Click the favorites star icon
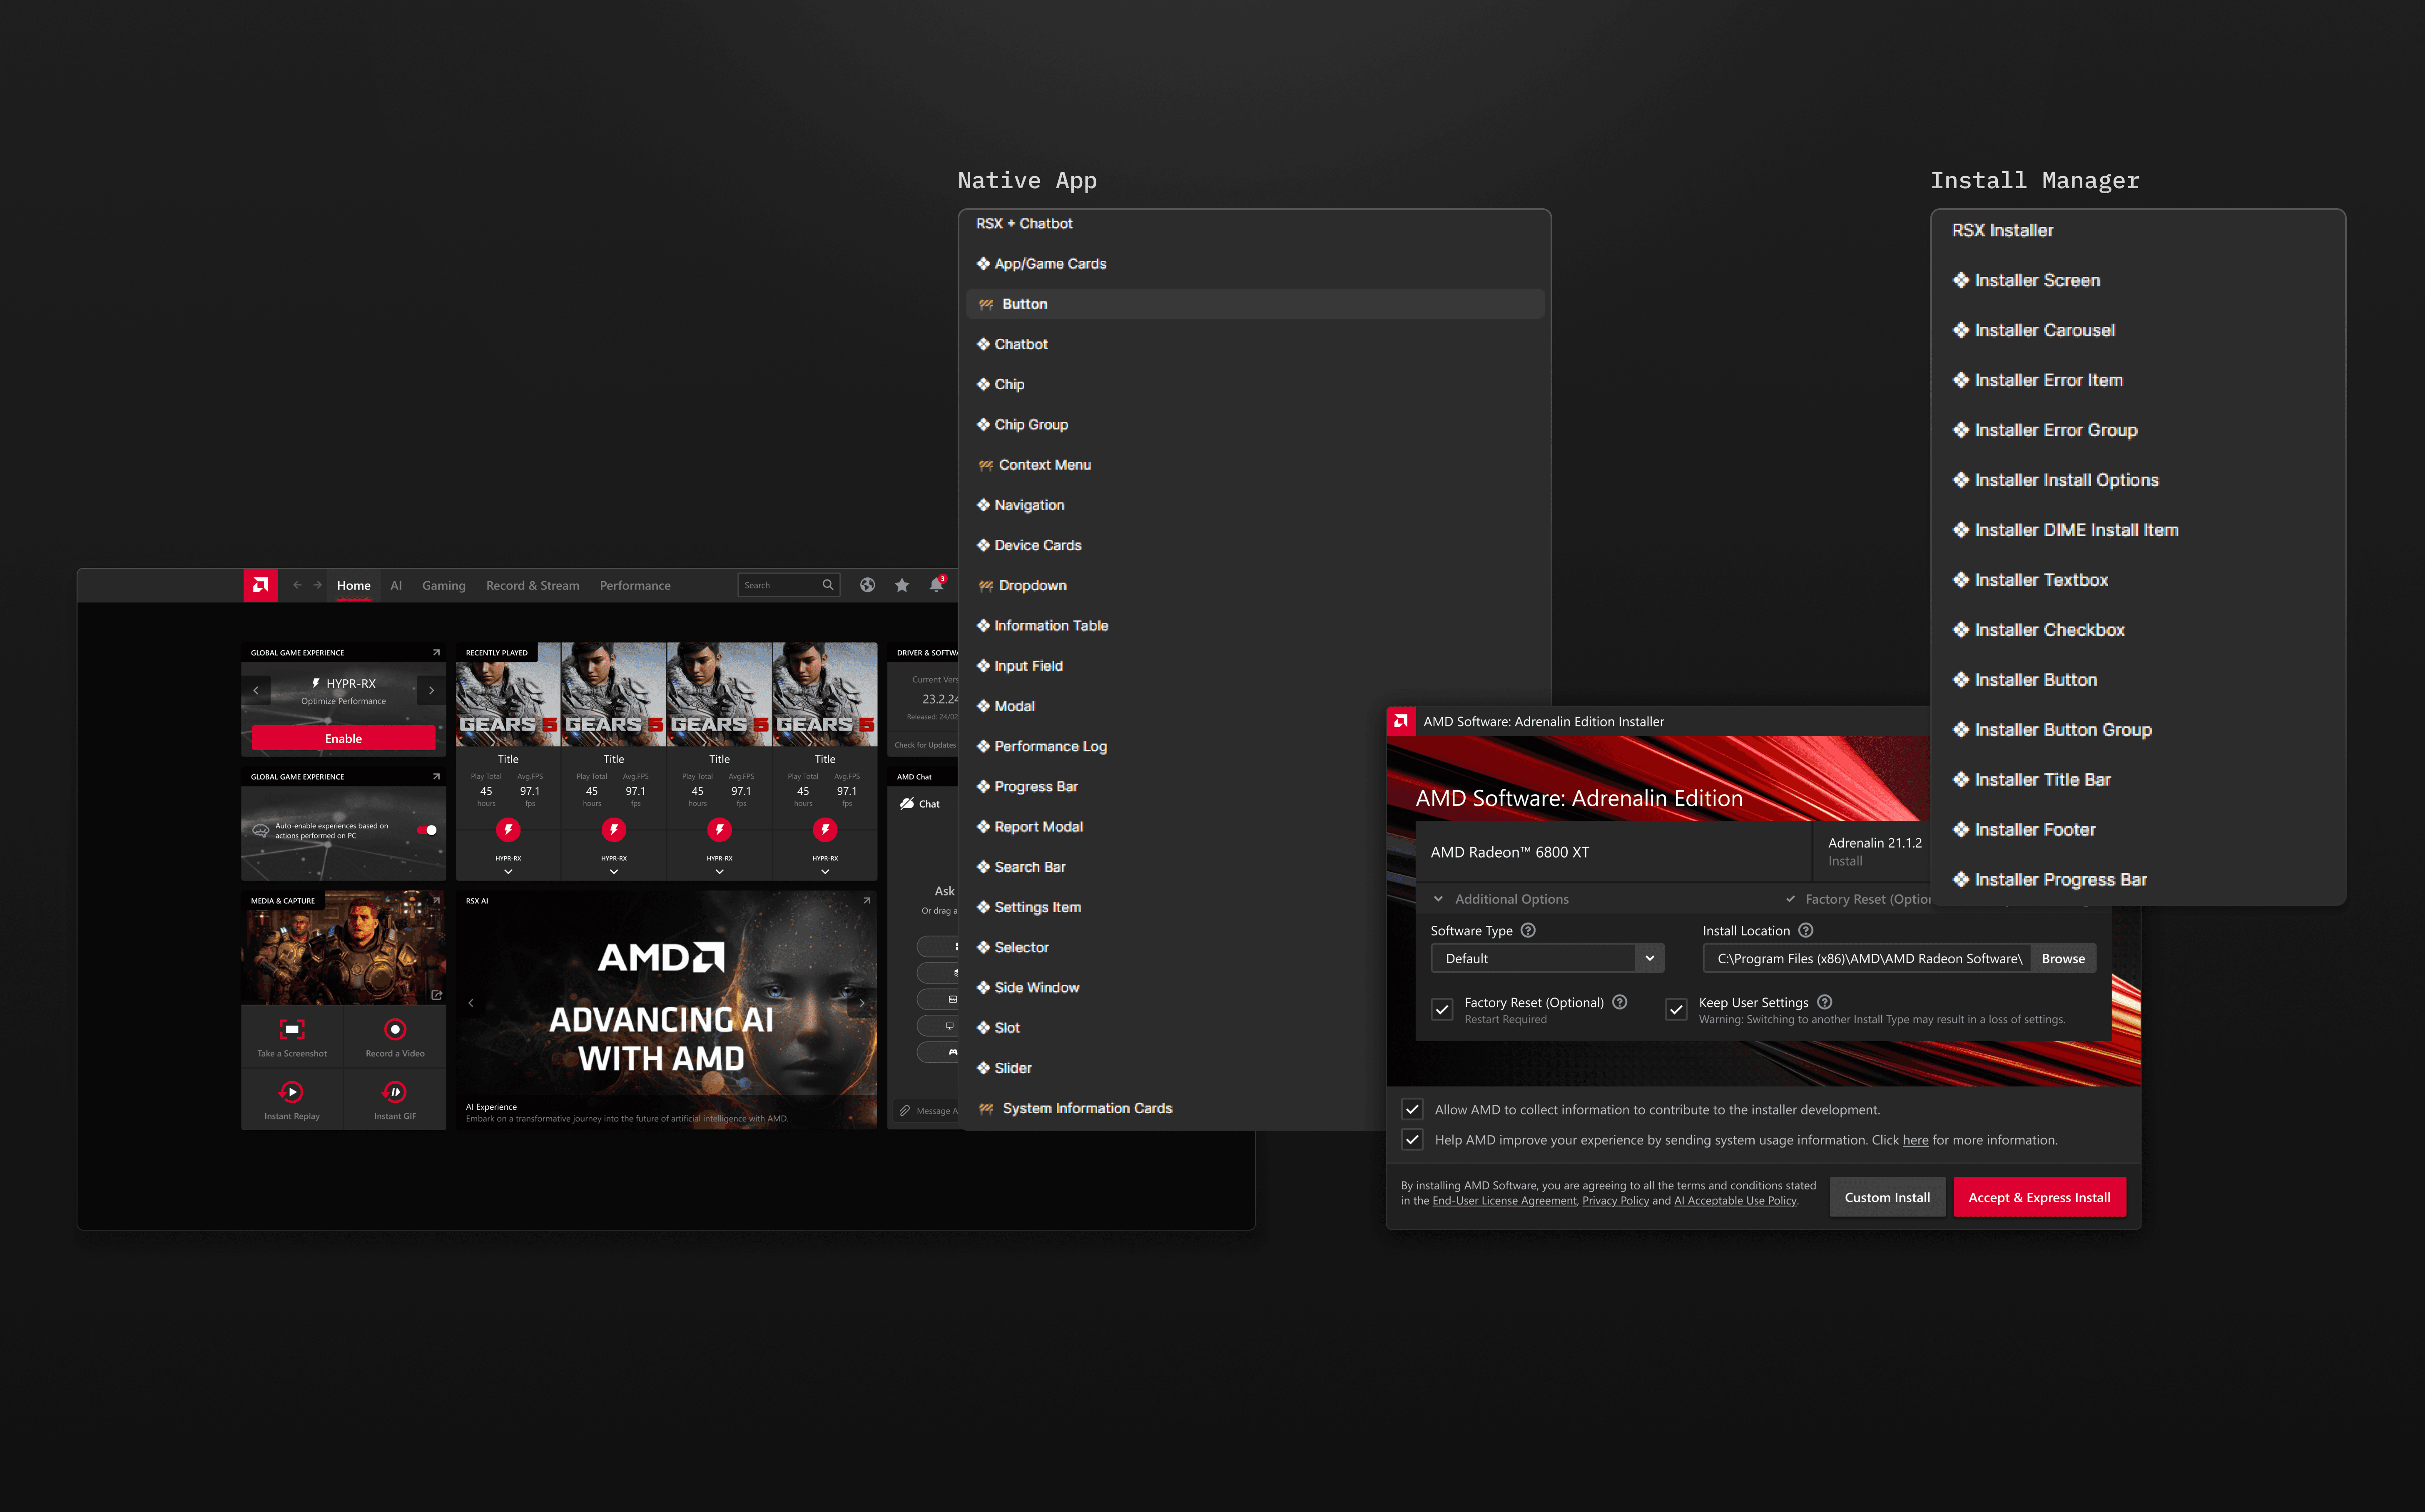Viewport: 2425px width, 1512px height. pos(902,585)
